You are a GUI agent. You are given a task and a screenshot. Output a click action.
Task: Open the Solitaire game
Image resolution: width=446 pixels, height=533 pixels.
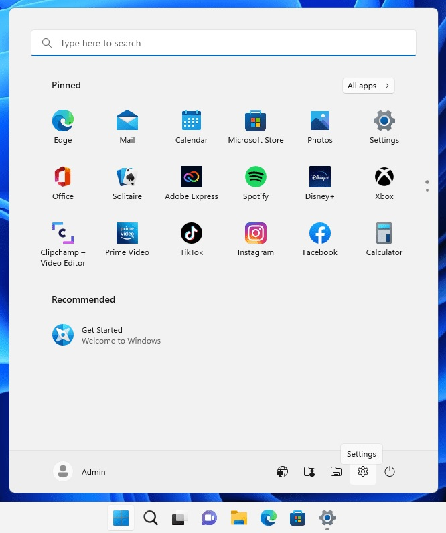127,183
